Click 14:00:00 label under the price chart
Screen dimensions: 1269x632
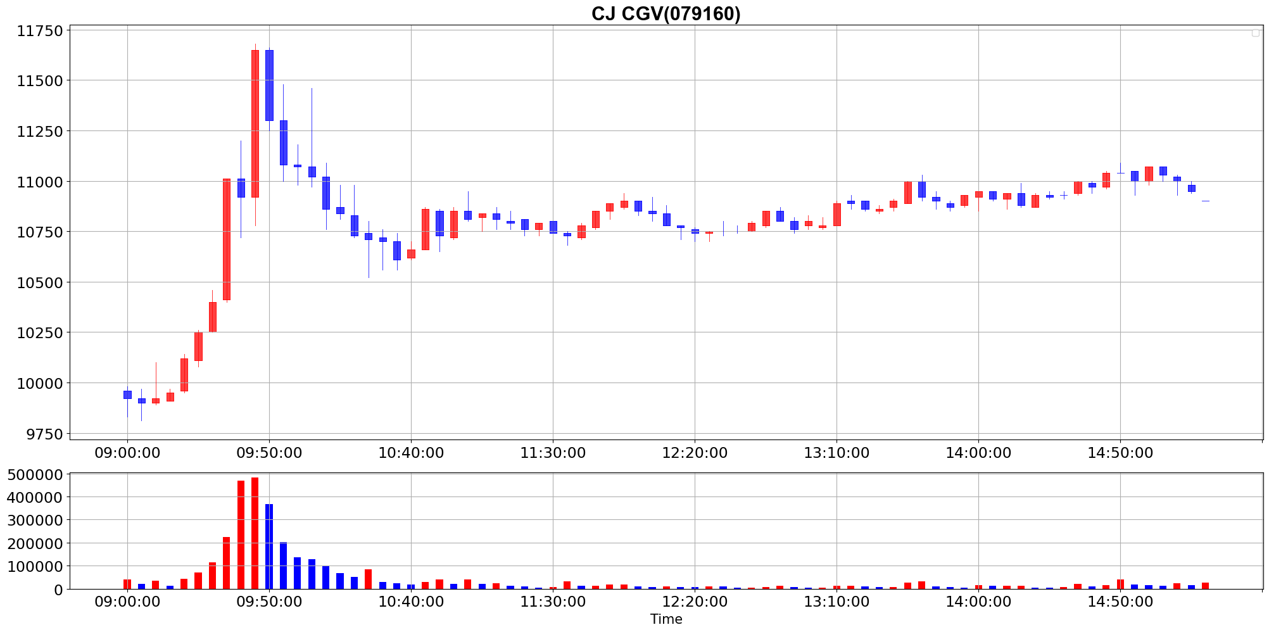(978, 453)
